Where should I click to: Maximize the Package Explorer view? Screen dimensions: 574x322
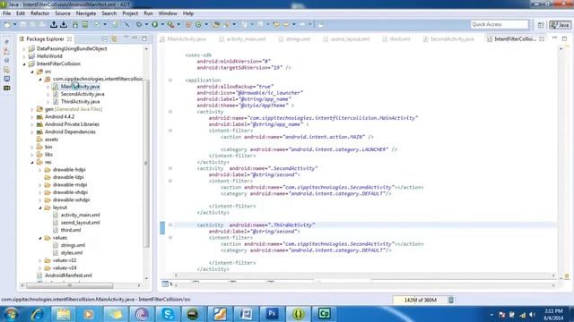pyautogui.click(x=144, y=38)
